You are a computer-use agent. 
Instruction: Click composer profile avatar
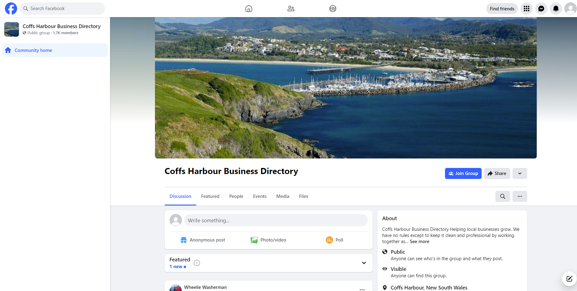[x=176, y=220]
